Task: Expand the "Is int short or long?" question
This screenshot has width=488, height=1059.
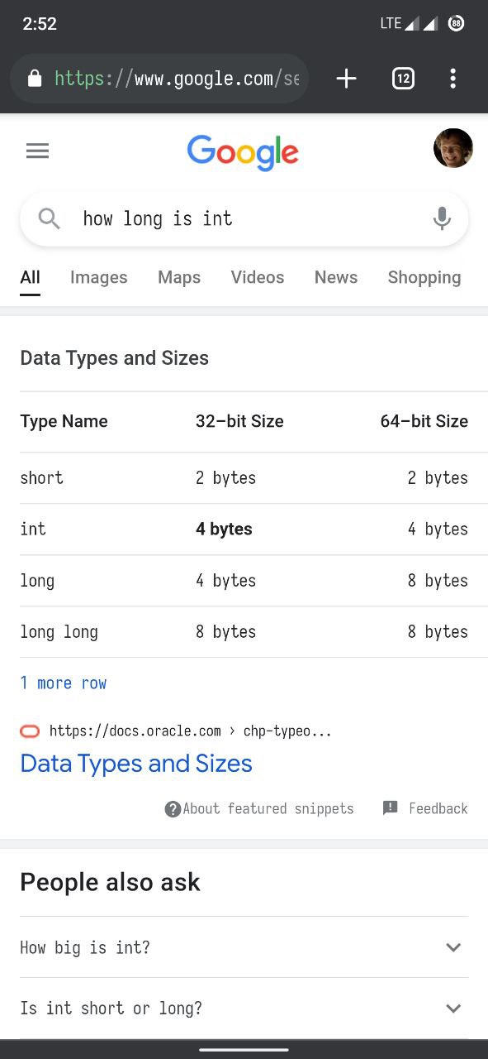Action: [x=244, y=1009]
